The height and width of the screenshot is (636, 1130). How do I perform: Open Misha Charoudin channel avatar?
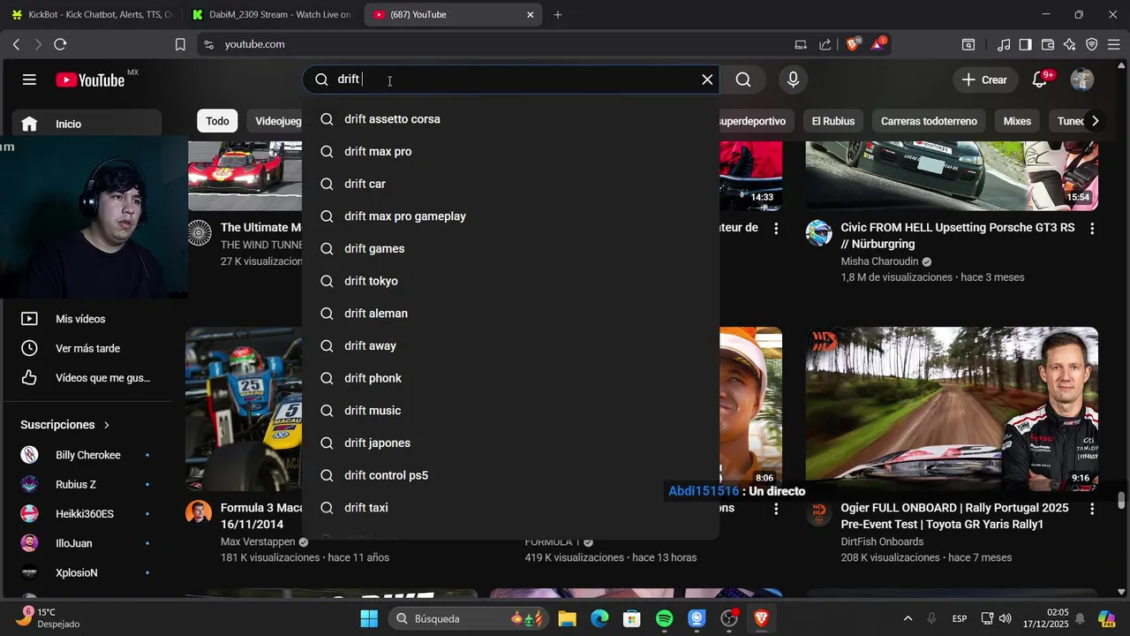click(818, 233)
